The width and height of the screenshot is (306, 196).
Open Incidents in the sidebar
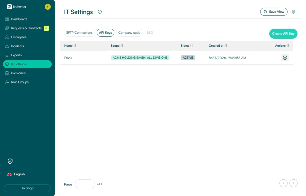[x=27, y=46]
